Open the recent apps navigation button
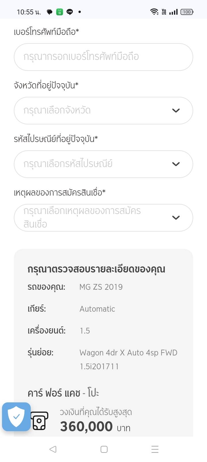The image size is (207, 462). point(155,449)
